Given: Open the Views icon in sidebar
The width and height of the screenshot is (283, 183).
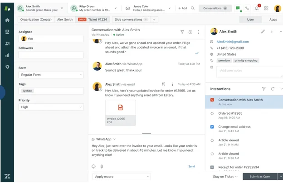Looking at the screenshot, I should pos(7,32).
